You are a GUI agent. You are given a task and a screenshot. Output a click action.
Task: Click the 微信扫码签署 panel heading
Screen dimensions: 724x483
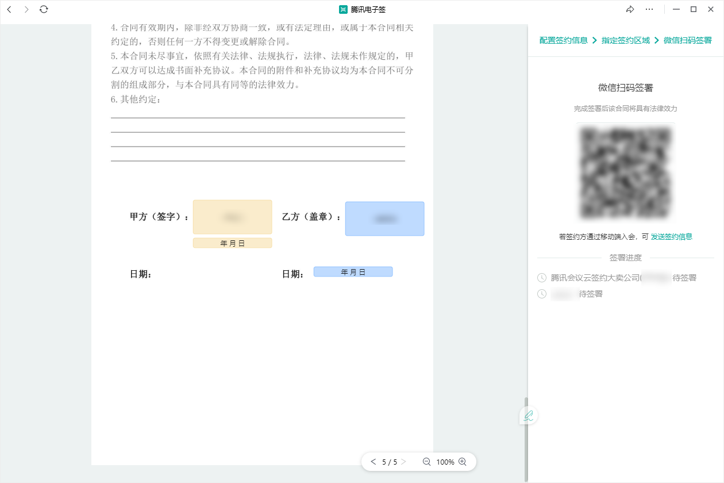[x=626, y=88]
